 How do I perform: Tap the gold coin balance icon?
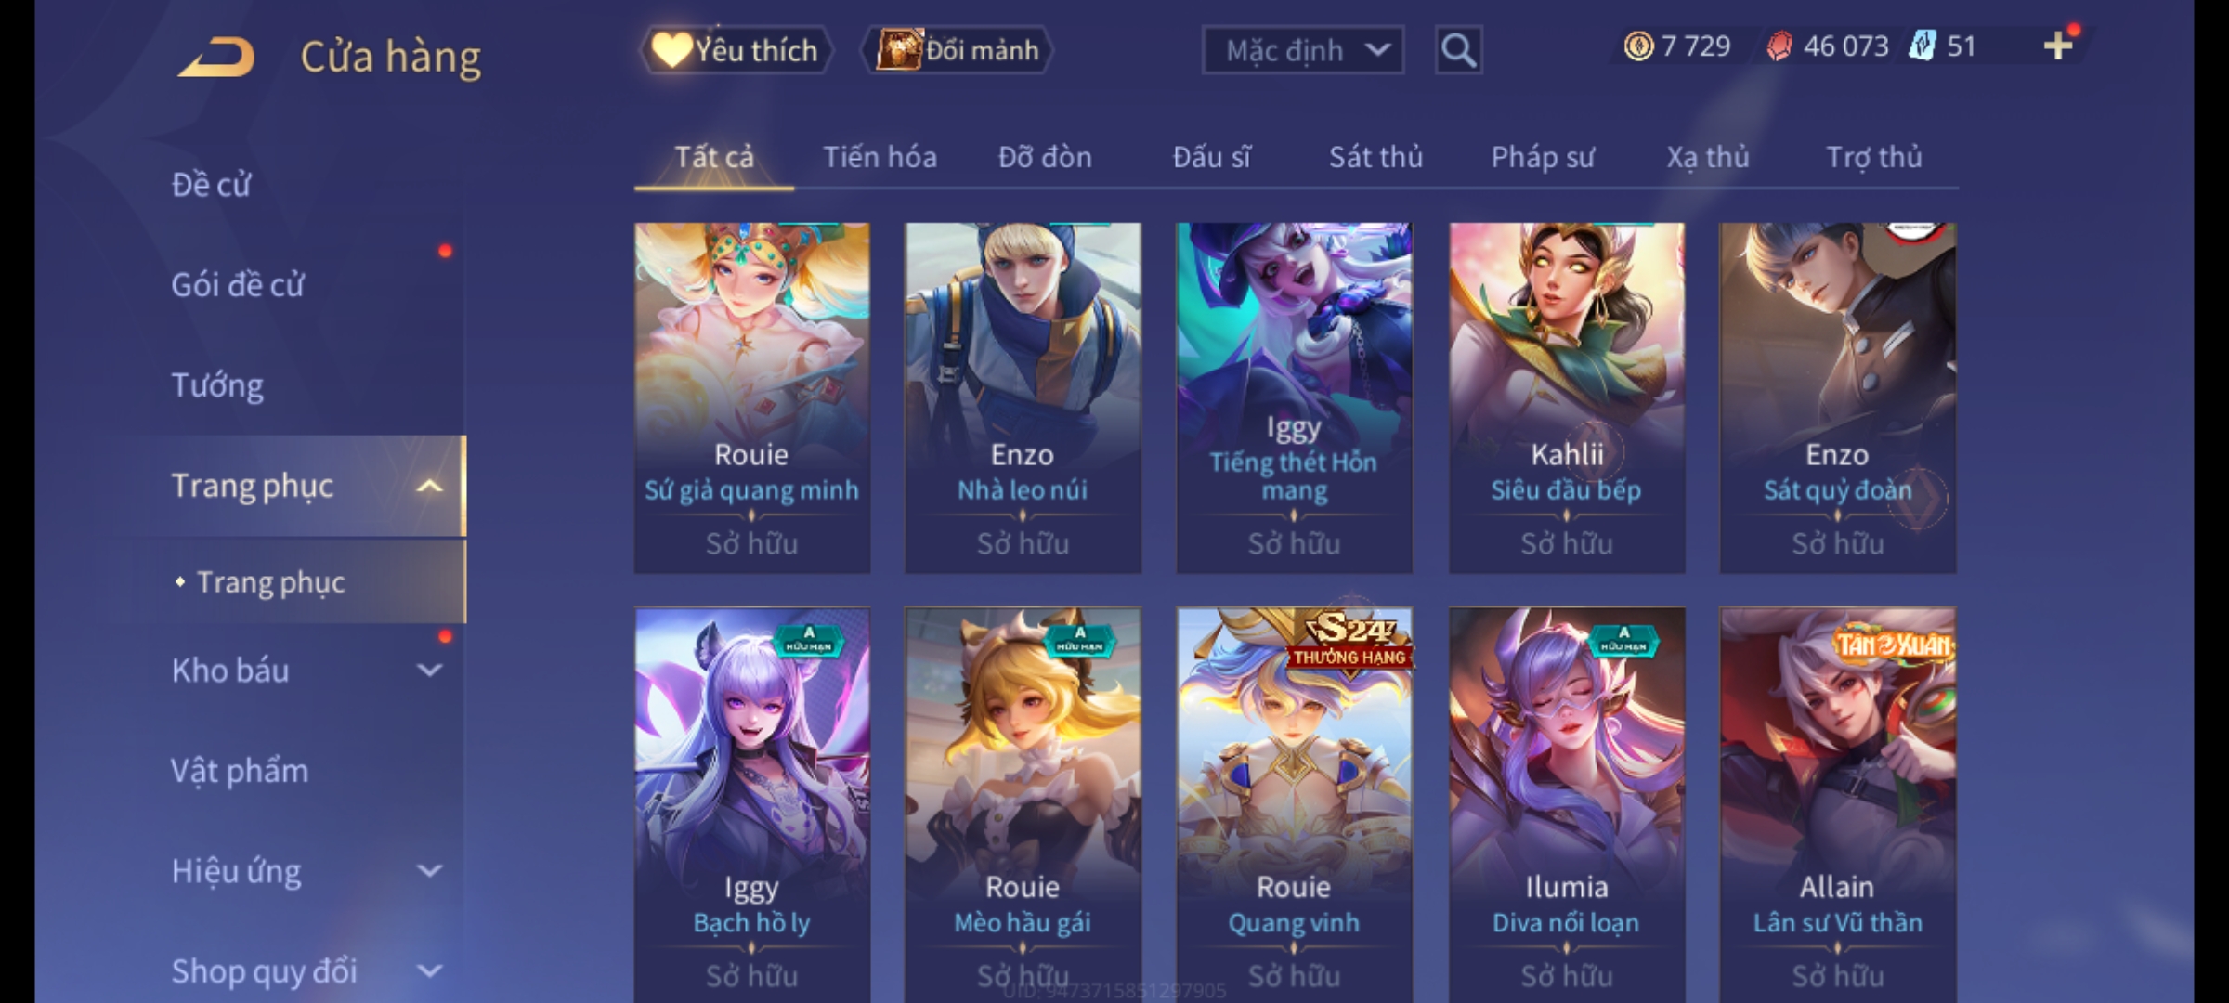pyautogui.click(x=1638, y=46)
